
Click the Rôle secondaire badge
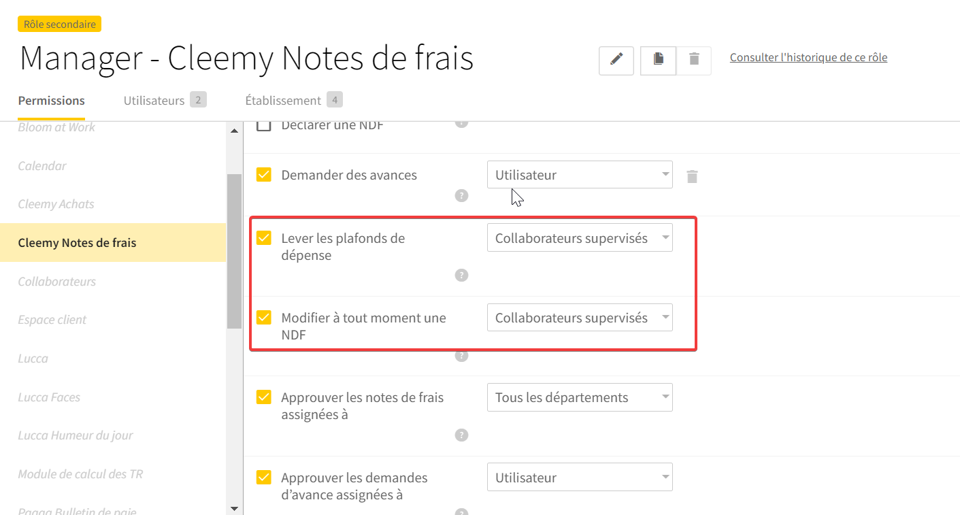59,24
